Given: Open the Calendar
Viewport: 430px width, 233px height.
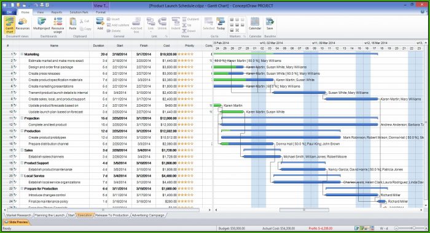Looking at the screenshot, I should [255, 24].
